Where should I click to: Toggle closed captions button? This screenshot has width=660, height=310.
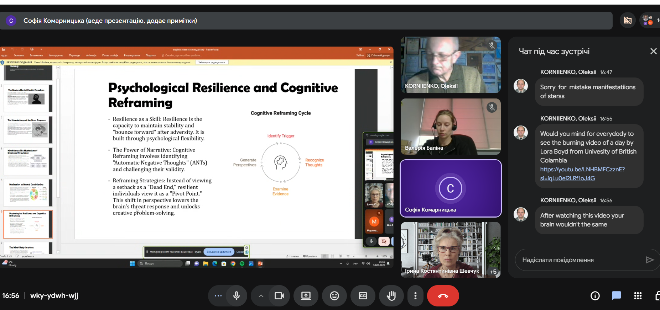(363, 296)
